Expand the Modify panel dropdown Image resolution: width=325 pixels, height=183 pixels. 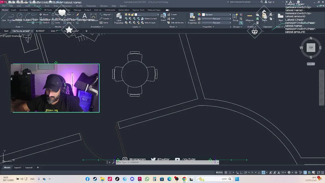pyautogui.click(x=59, y=27)
